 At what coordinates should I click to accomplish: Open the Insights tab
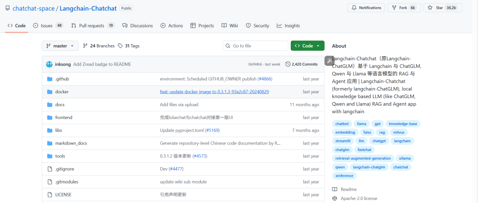[x=289, y=26]
